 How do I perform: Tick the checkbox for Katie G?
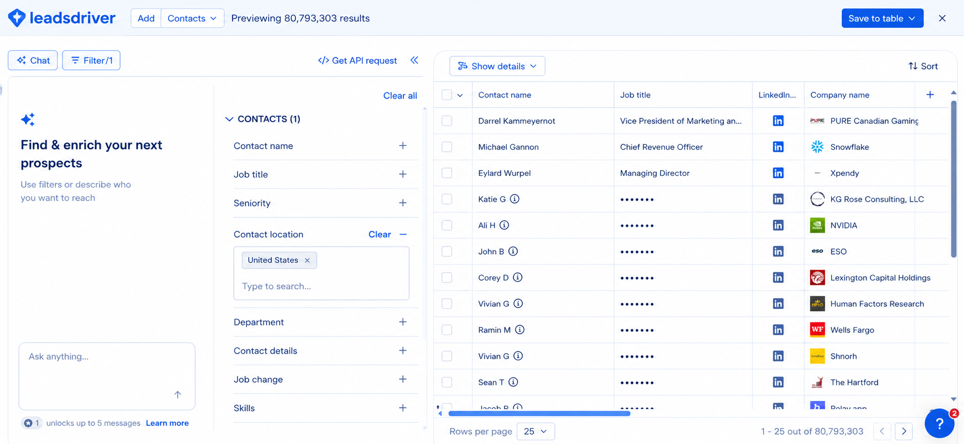pyautogui.click(x=447, y=199)
